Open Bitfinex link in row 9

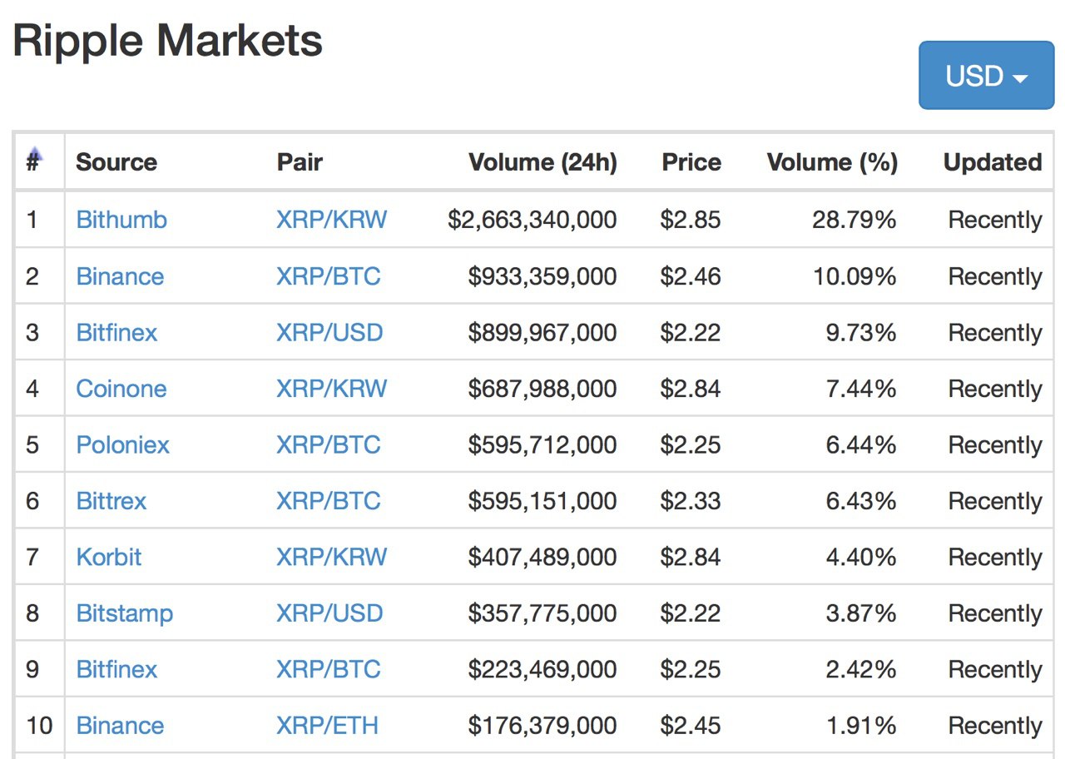coord(116,669)
